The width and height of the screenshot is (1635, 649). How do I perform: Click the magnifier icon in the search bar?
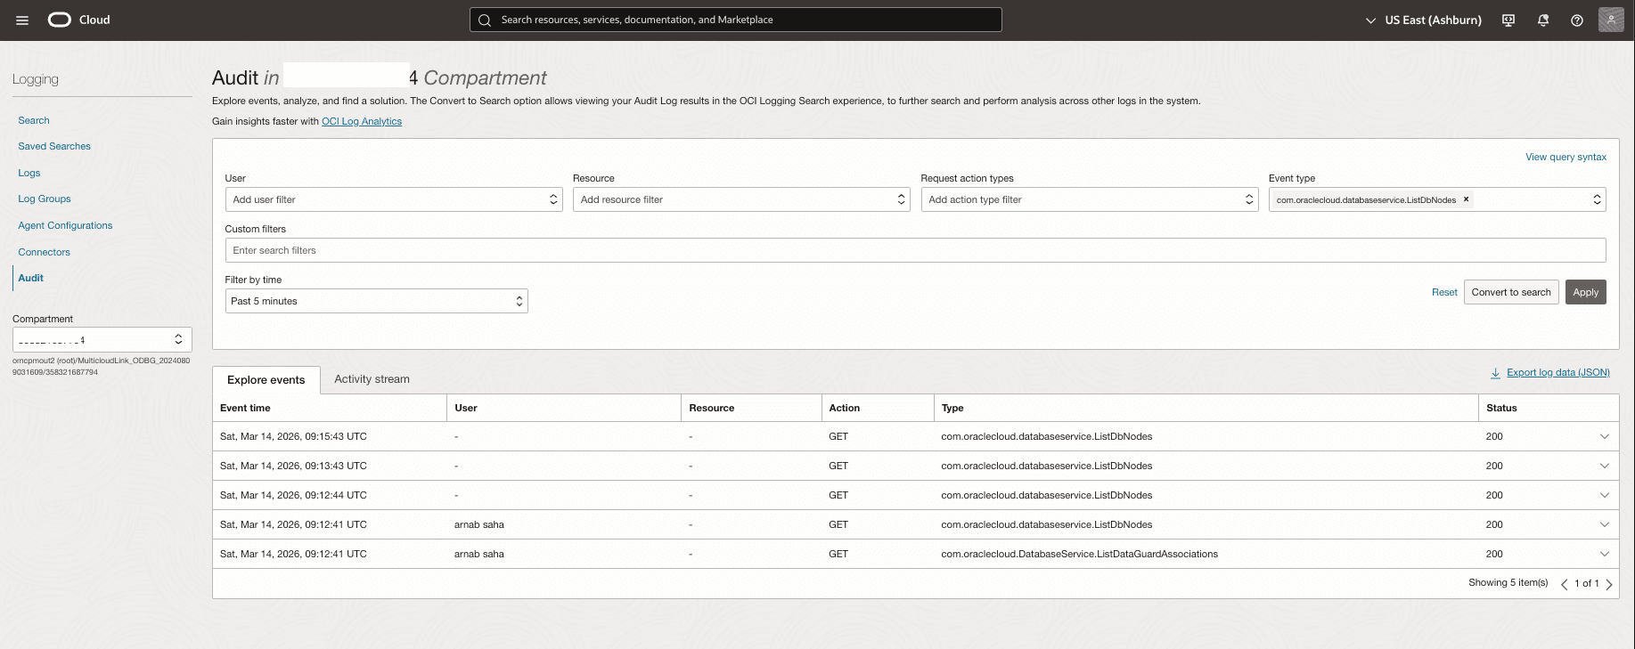click(485, 20)
